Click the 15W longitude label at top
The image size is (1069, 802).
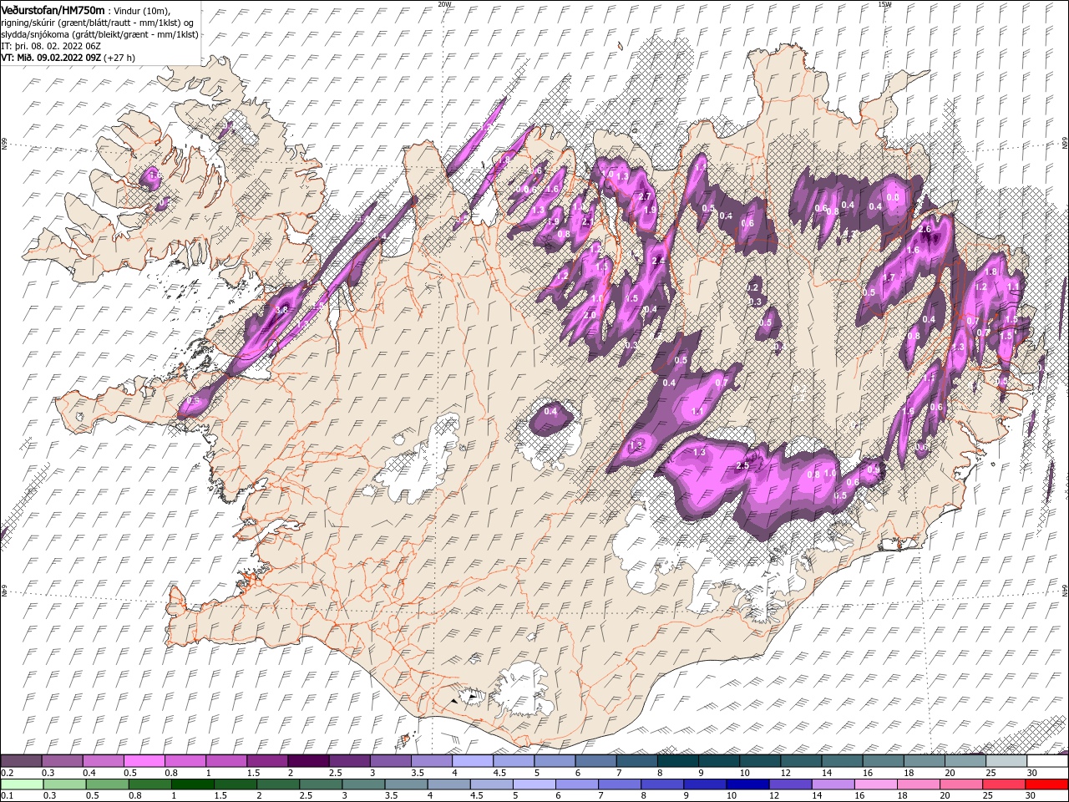pos(884,4)
